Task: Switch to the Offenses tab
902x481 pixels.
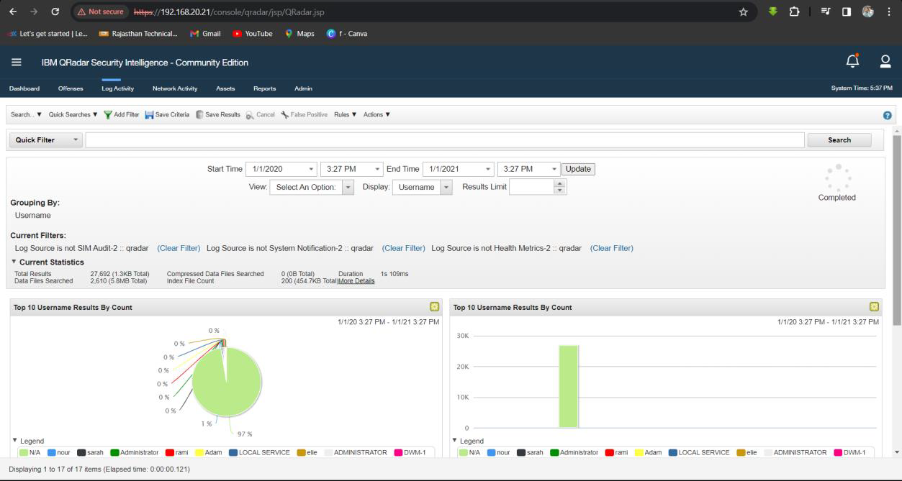Action: pos(71,88)
